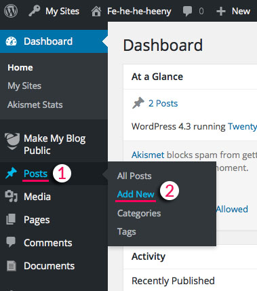This screenshot has width=257, height=291.
Task: Click the Pages icon in the sidebar
Action: [x=11, y=219]
